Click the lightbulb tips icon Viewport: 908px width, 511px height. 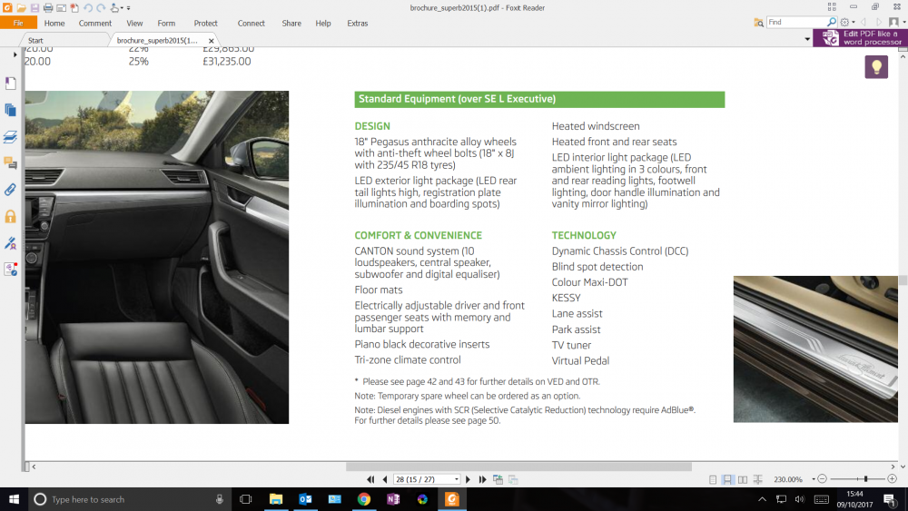[876, 67]
